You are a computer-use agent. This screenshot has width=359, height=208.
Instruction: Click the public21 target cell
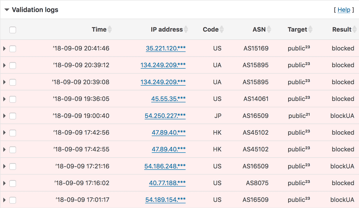pyautogui.click(x=299, y=115)
